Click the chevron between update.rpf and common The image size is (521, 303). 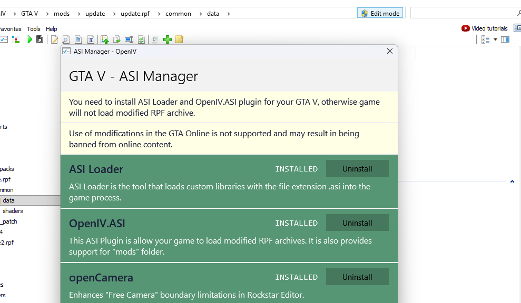(x=159, y=14)
